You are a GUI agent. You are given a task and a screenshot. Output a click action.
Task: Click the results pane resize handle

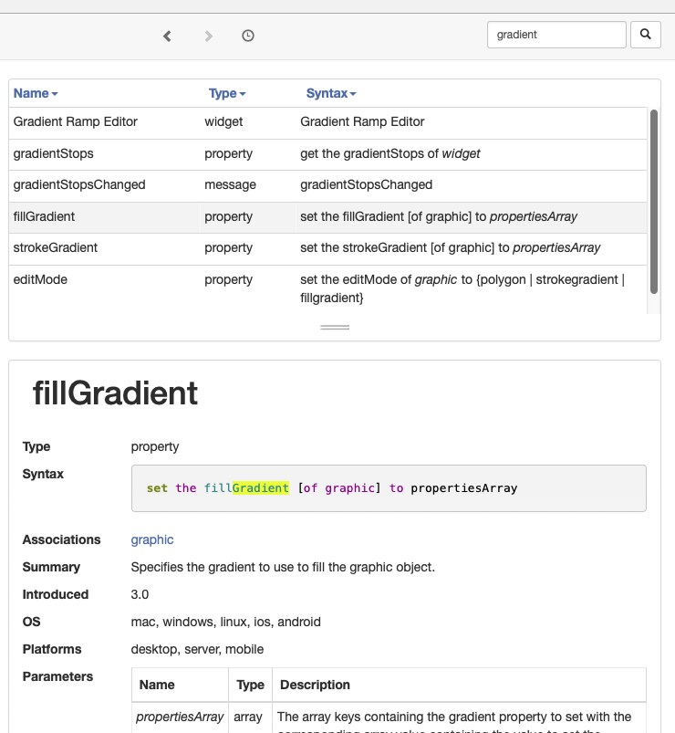pyautogui.click(x=335, y=327)
